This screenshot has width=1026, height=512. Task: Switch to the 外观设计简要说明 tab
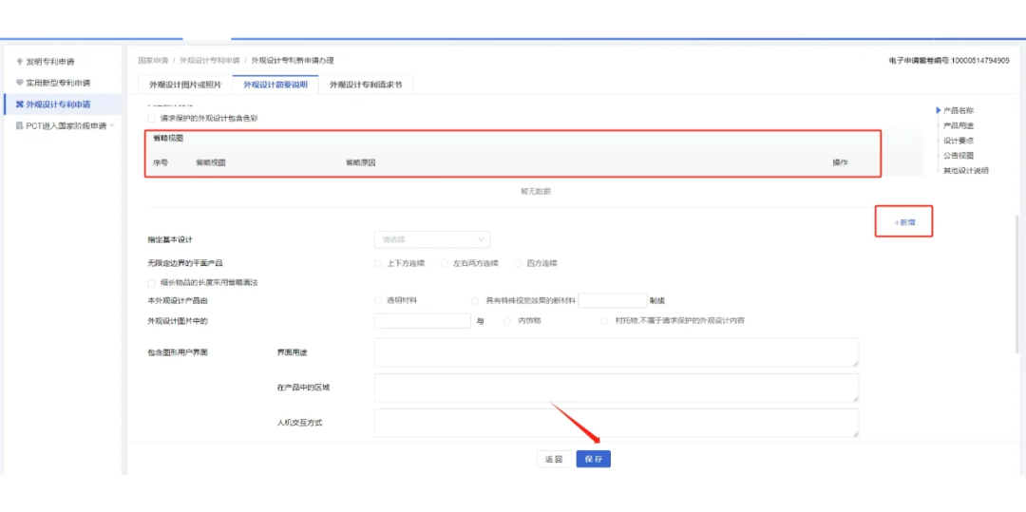275,85
